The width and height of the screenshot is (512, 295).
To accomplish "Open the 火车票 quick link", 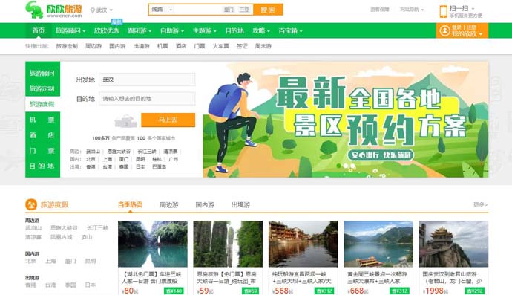I will point(220,46).
